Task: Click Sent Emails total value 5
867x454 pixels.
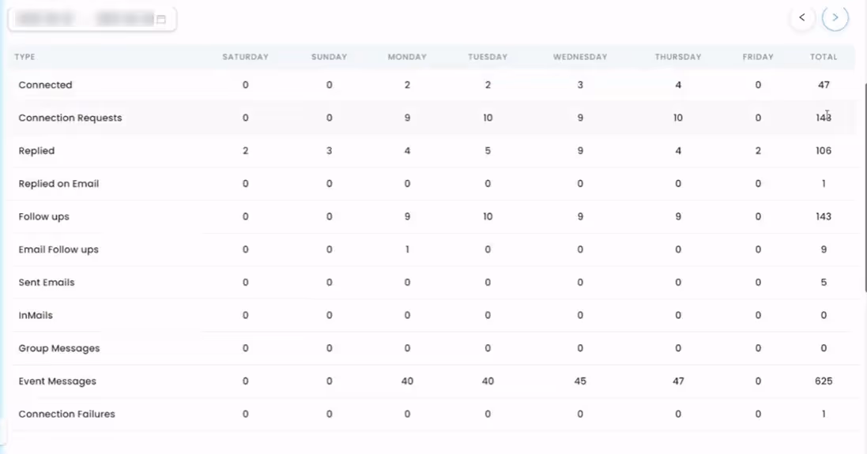Action: [x=824, y=282]
